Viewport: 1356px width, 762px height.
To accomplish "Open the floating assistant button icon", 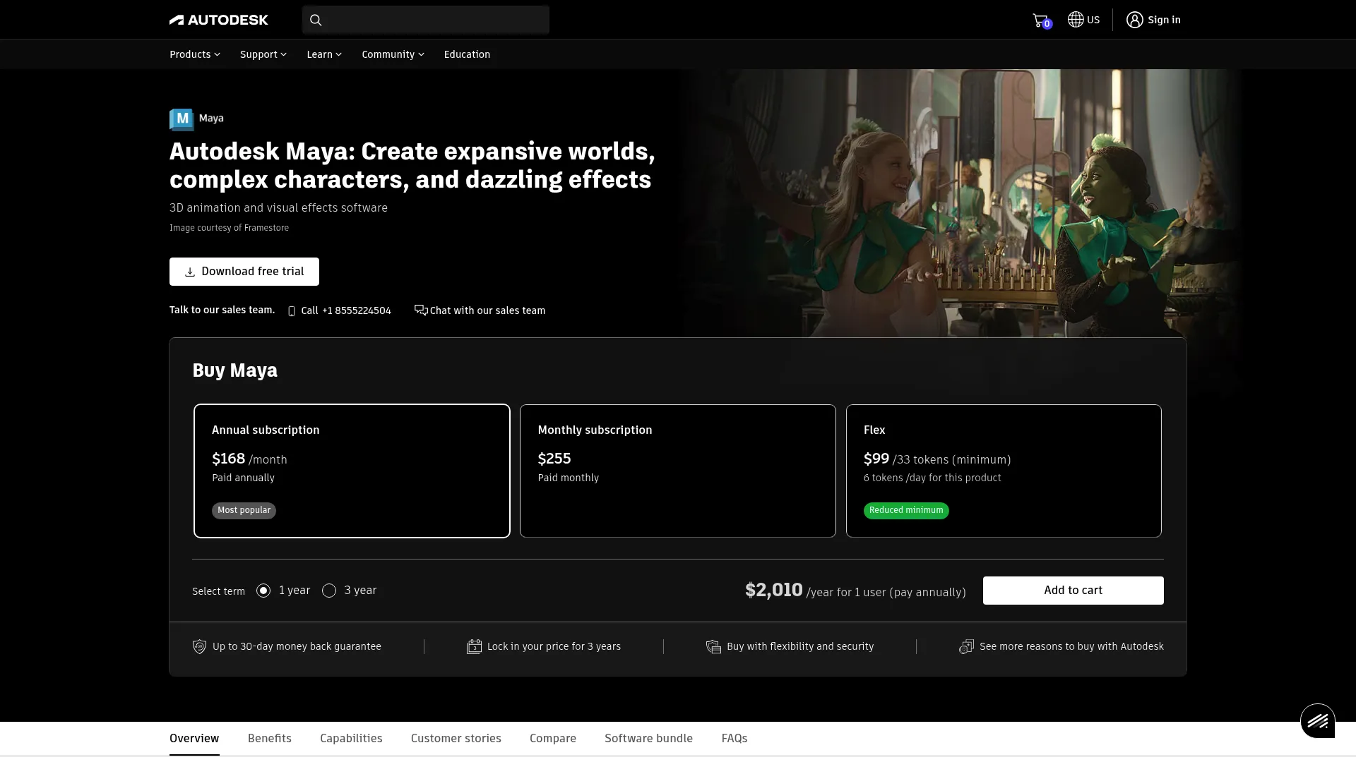I will [x=1318, y=720].
